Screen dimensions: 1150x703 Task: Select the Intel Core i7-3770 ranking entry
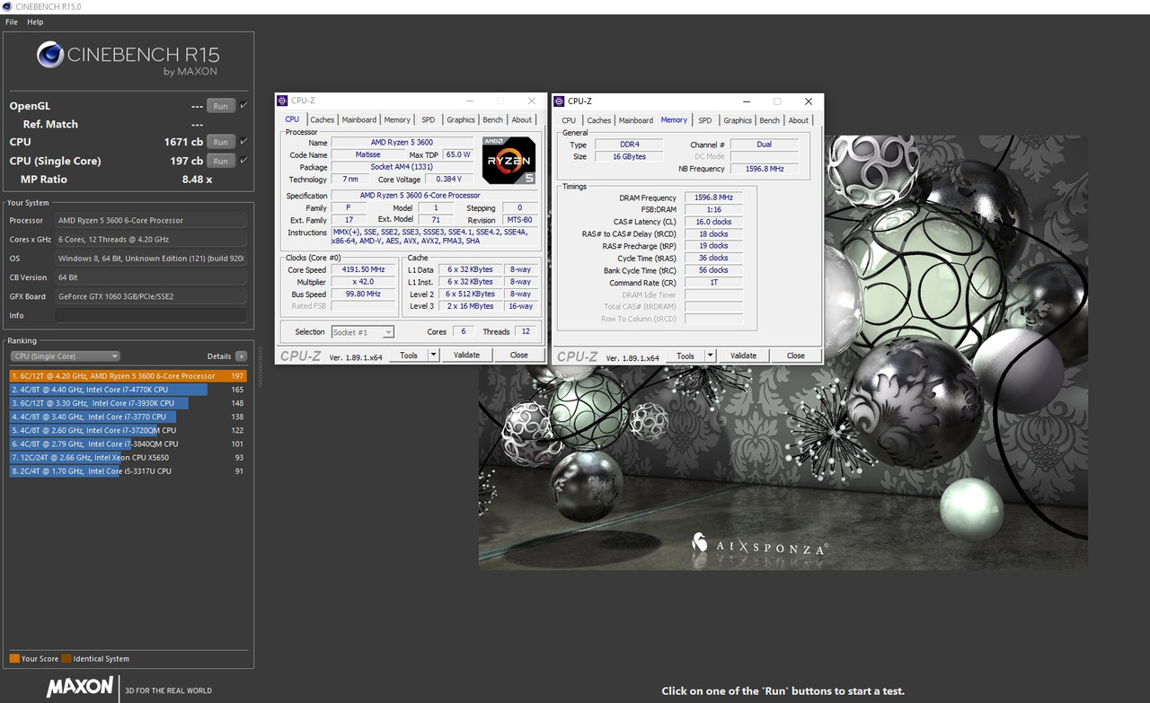click(128, 417)
